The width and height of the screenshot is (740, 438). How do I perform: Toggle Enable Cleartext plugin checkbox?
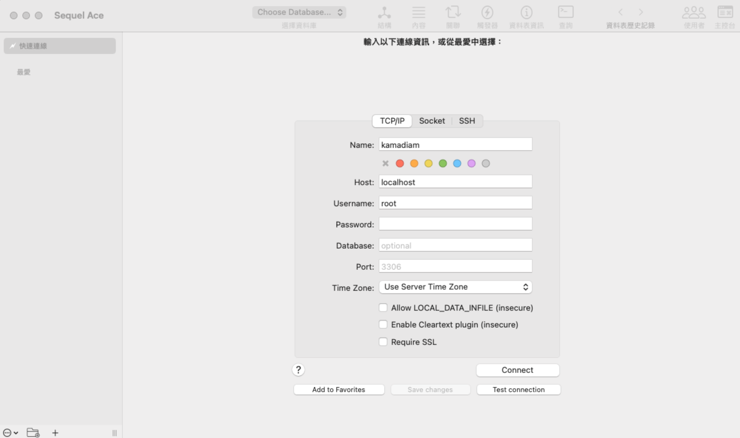point(383,324)
